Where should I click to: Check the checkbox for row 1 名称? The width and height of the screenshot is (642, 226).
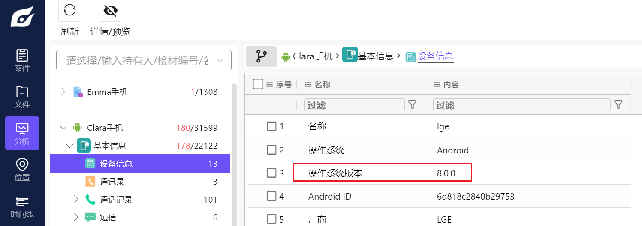271,126
